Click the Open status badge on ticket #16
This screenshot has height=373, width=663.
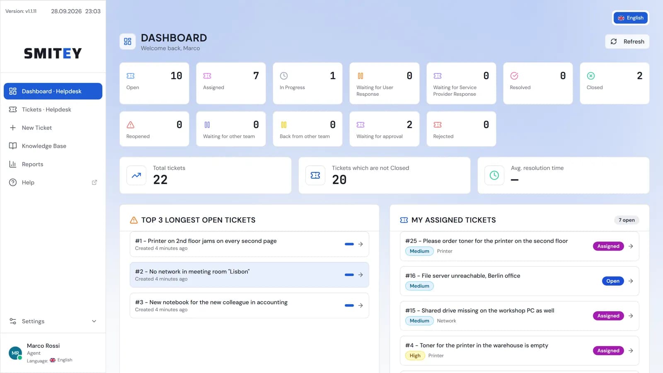613,281
